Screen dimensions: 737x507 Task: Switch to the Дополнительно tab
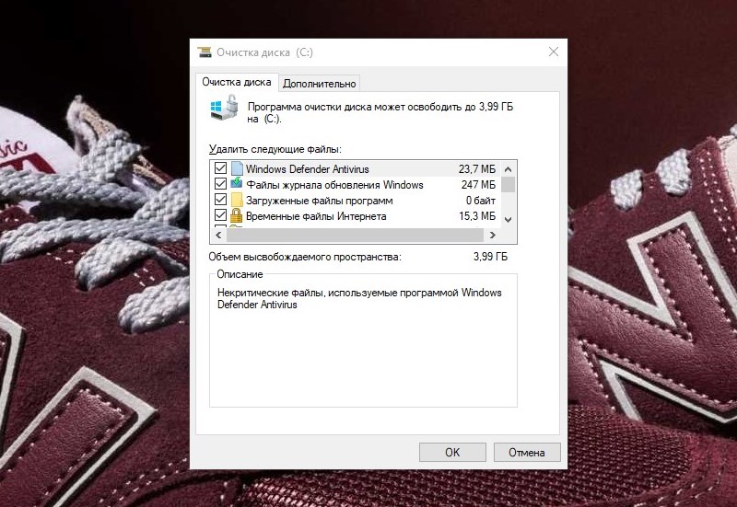[x=319, y=84]
